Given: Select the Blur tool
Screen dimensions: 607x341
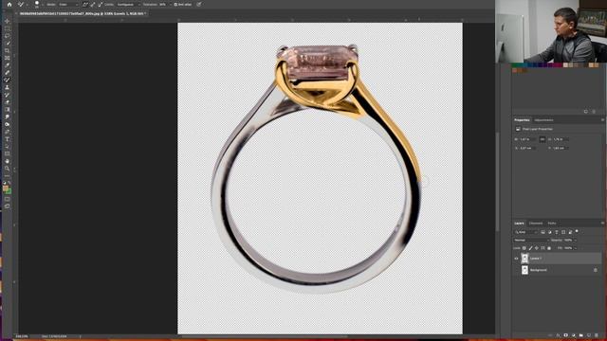Looking at the screenshot, I should tap(7, 117).
